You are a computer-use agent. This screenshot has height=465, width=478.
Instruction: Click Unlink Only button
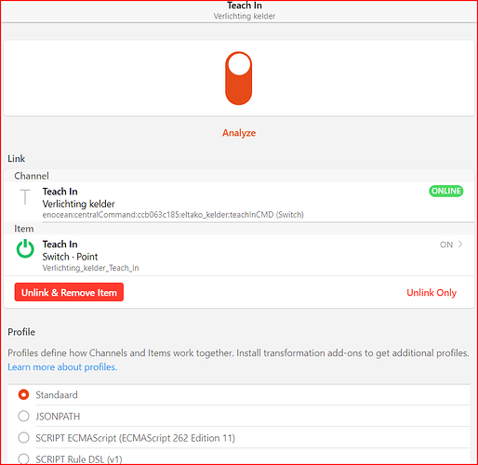coord(432,293)
